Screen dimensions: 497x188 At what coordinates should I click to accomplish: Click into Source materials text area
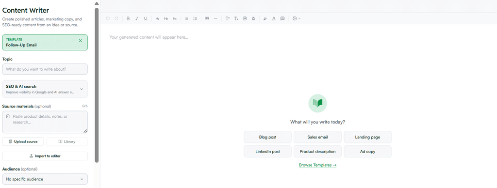tap(45, 122)
